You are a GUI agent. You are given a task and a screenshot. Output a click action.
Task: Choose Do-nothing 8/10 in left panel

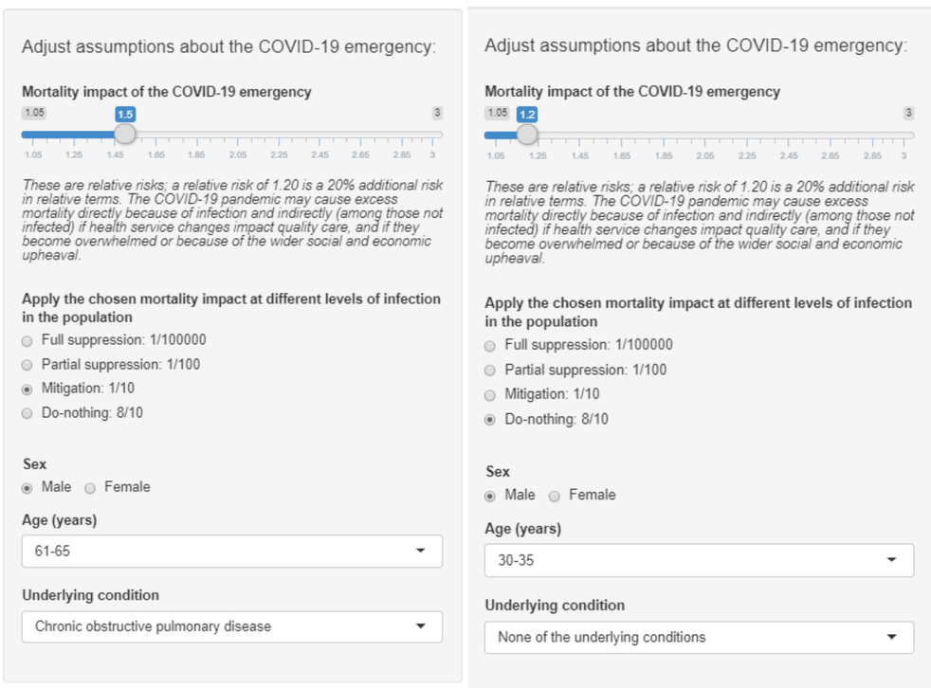(x=27, y=414)
